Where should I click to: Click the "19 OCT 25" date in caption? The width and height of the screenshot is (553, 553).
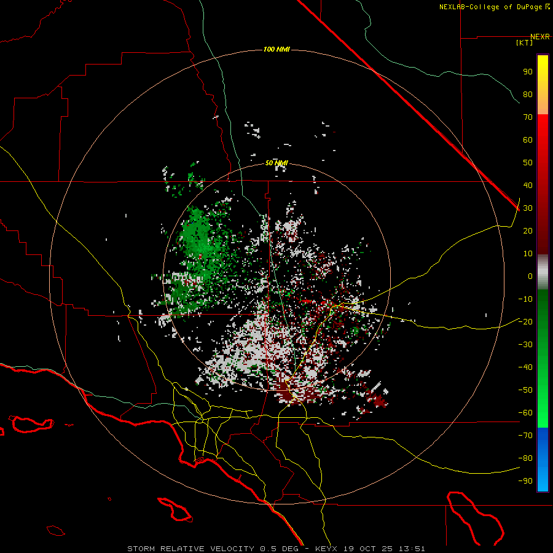tap(368, 549)
